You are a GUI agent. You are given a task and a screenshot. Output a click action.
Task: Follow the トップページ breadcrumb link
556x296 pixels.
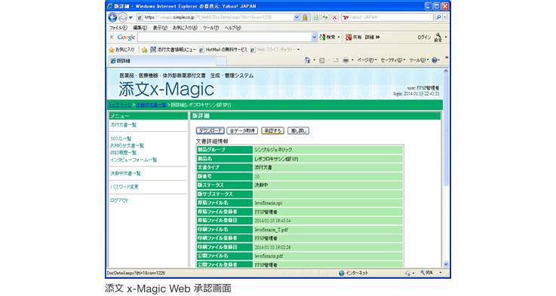point(120,105)
